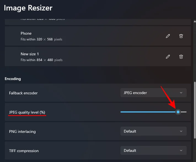Click the JPEG quality level (%) label
Viewport: 196px width, 162px height.
tap(27, 112)
